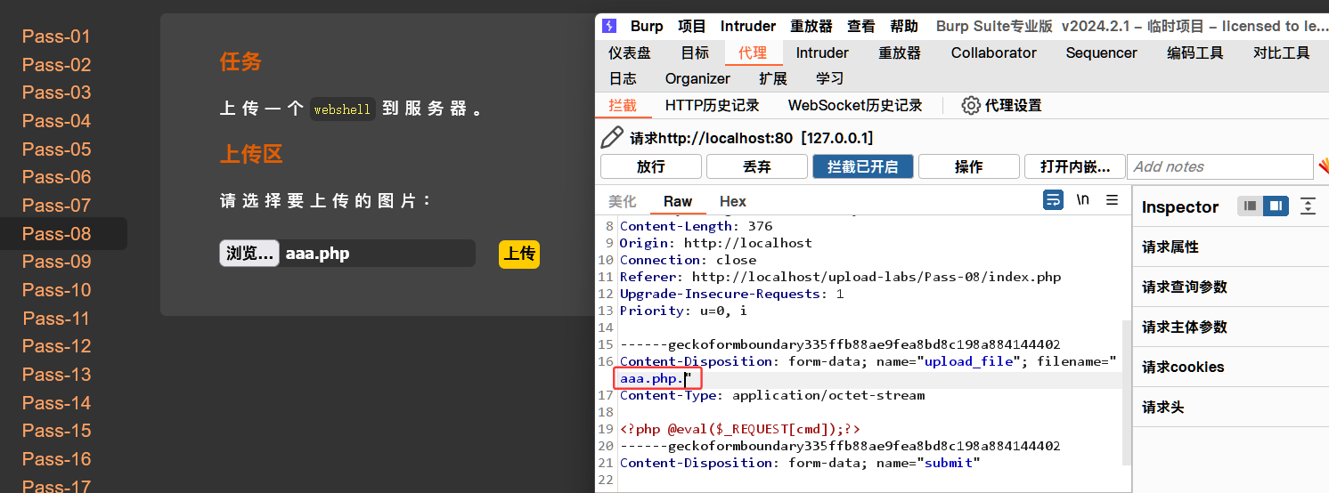Open the HTTP历史记录 sub-tab
The width and height of the screenshot is (1329, 493).
[x=713, y=105]
